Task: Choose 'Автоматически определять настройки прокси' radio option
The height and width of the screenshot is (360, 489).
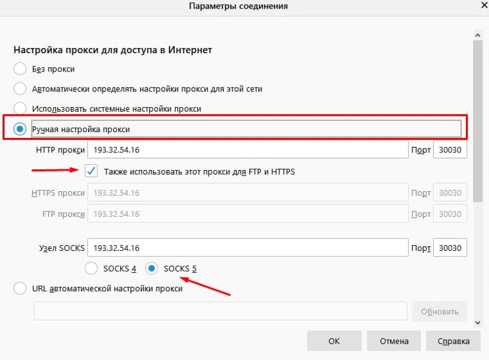Action: click(x=20, y=89)
